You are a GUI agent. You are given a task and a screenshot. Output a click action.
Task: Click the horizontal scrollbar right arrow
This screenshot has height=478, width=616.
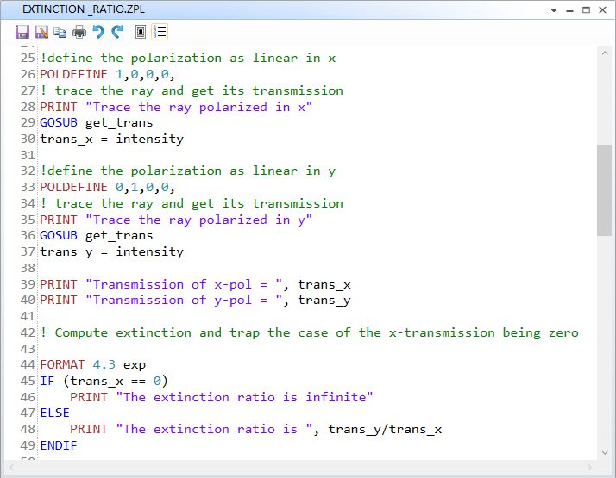click(589, 466)
